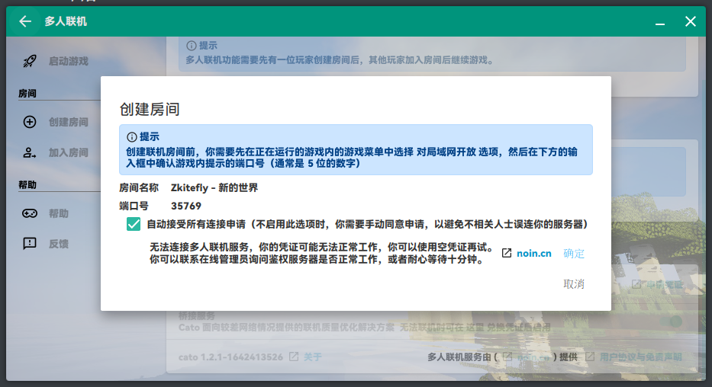Click the 加入房间 person icon
The image size is (712, 387).
(x=30, y=152)
